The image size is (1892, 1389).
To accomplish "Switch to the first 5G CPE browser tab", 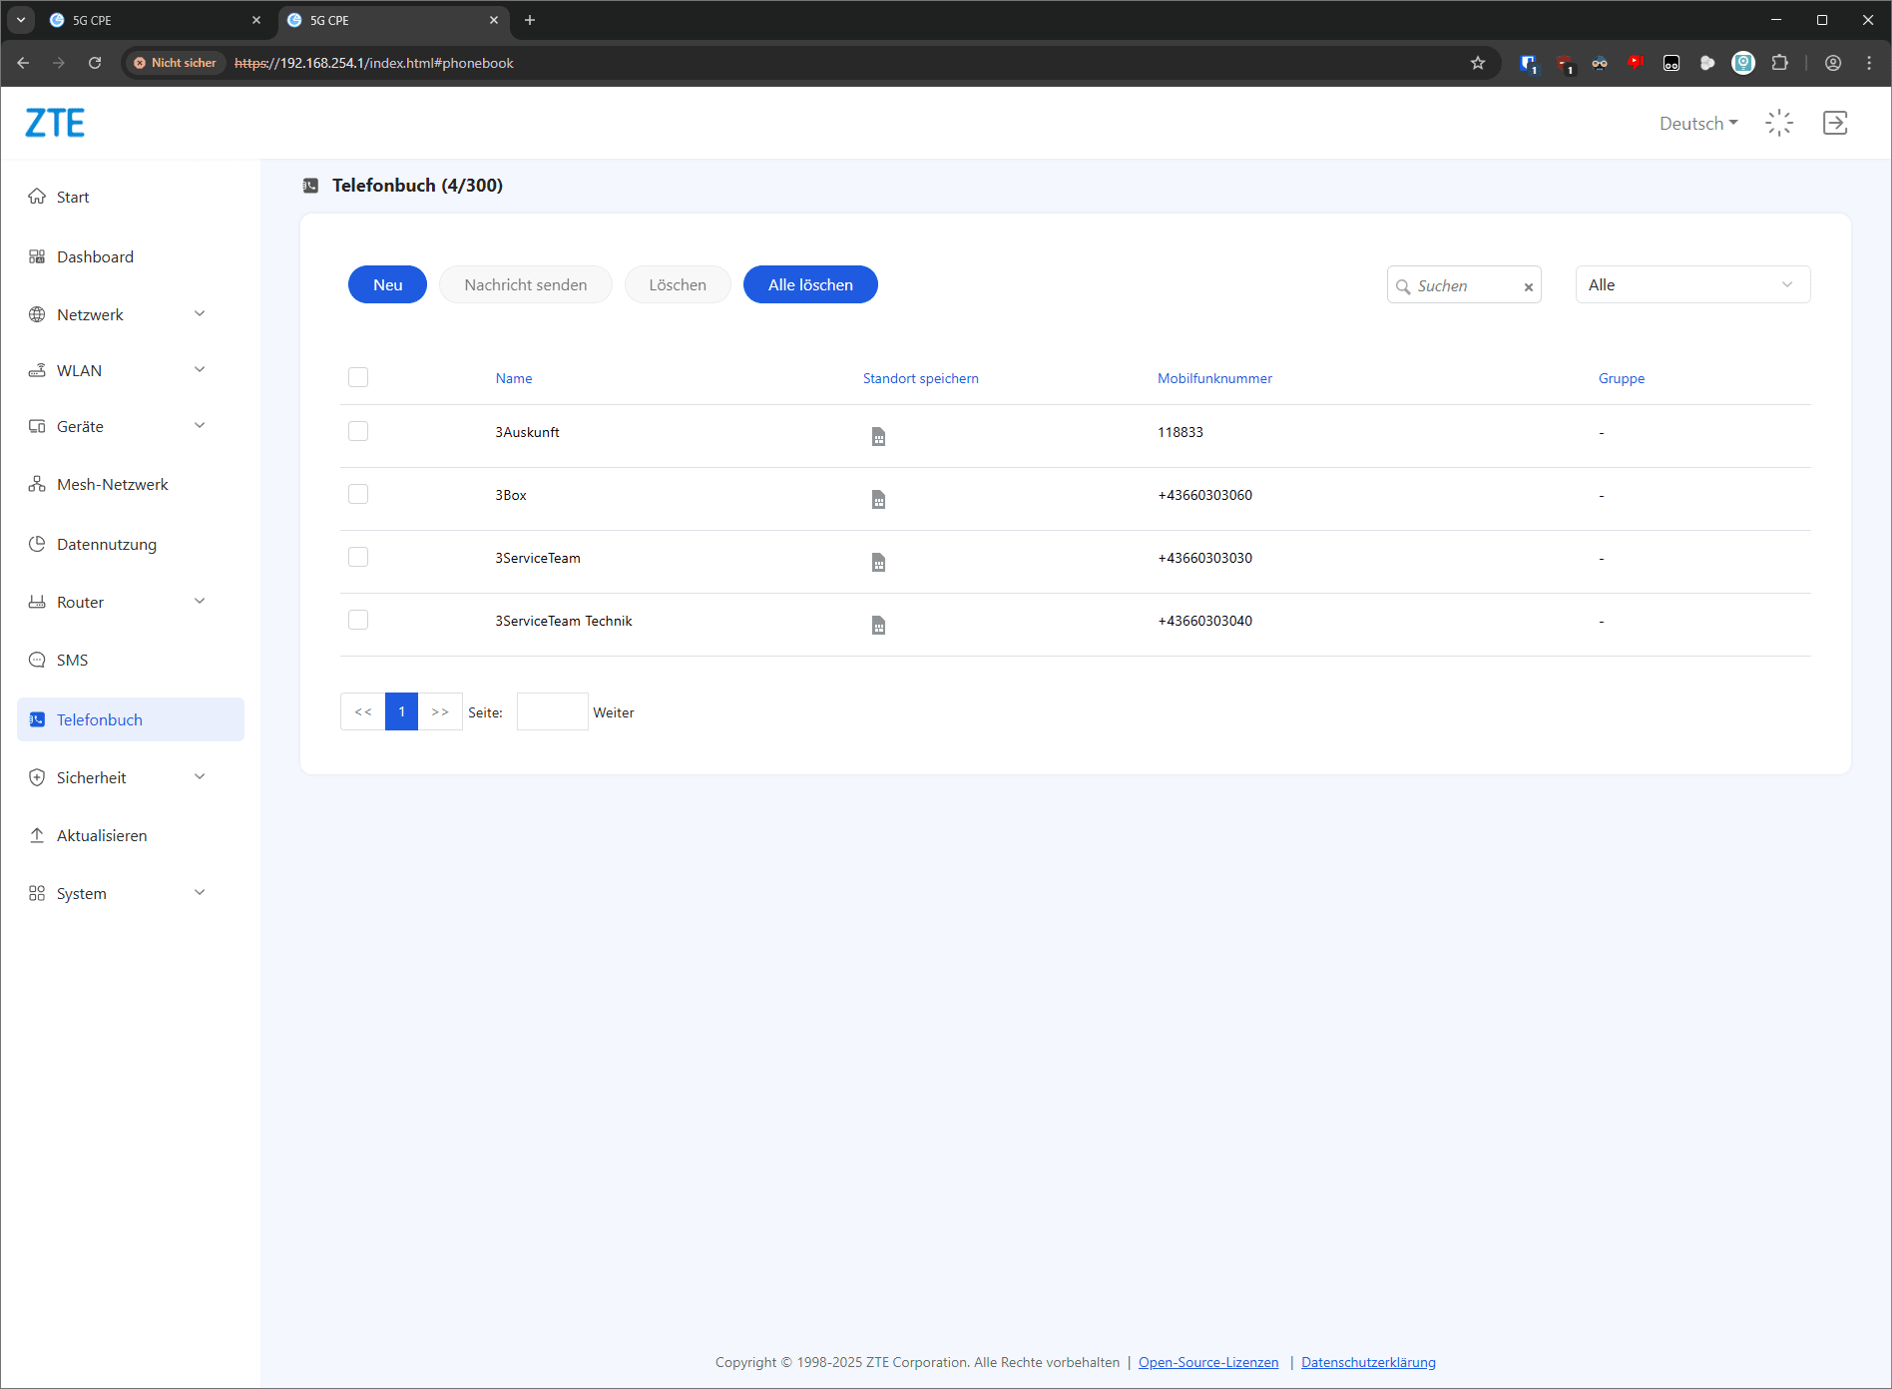I will point(155,20).
